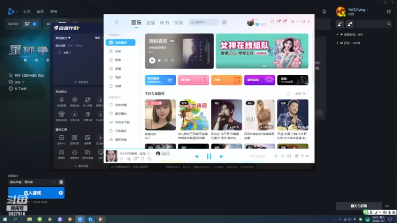Expand the 好友 14/78 friends group
The height and width of the screenshot is (223, 397).
pos(348,43)
